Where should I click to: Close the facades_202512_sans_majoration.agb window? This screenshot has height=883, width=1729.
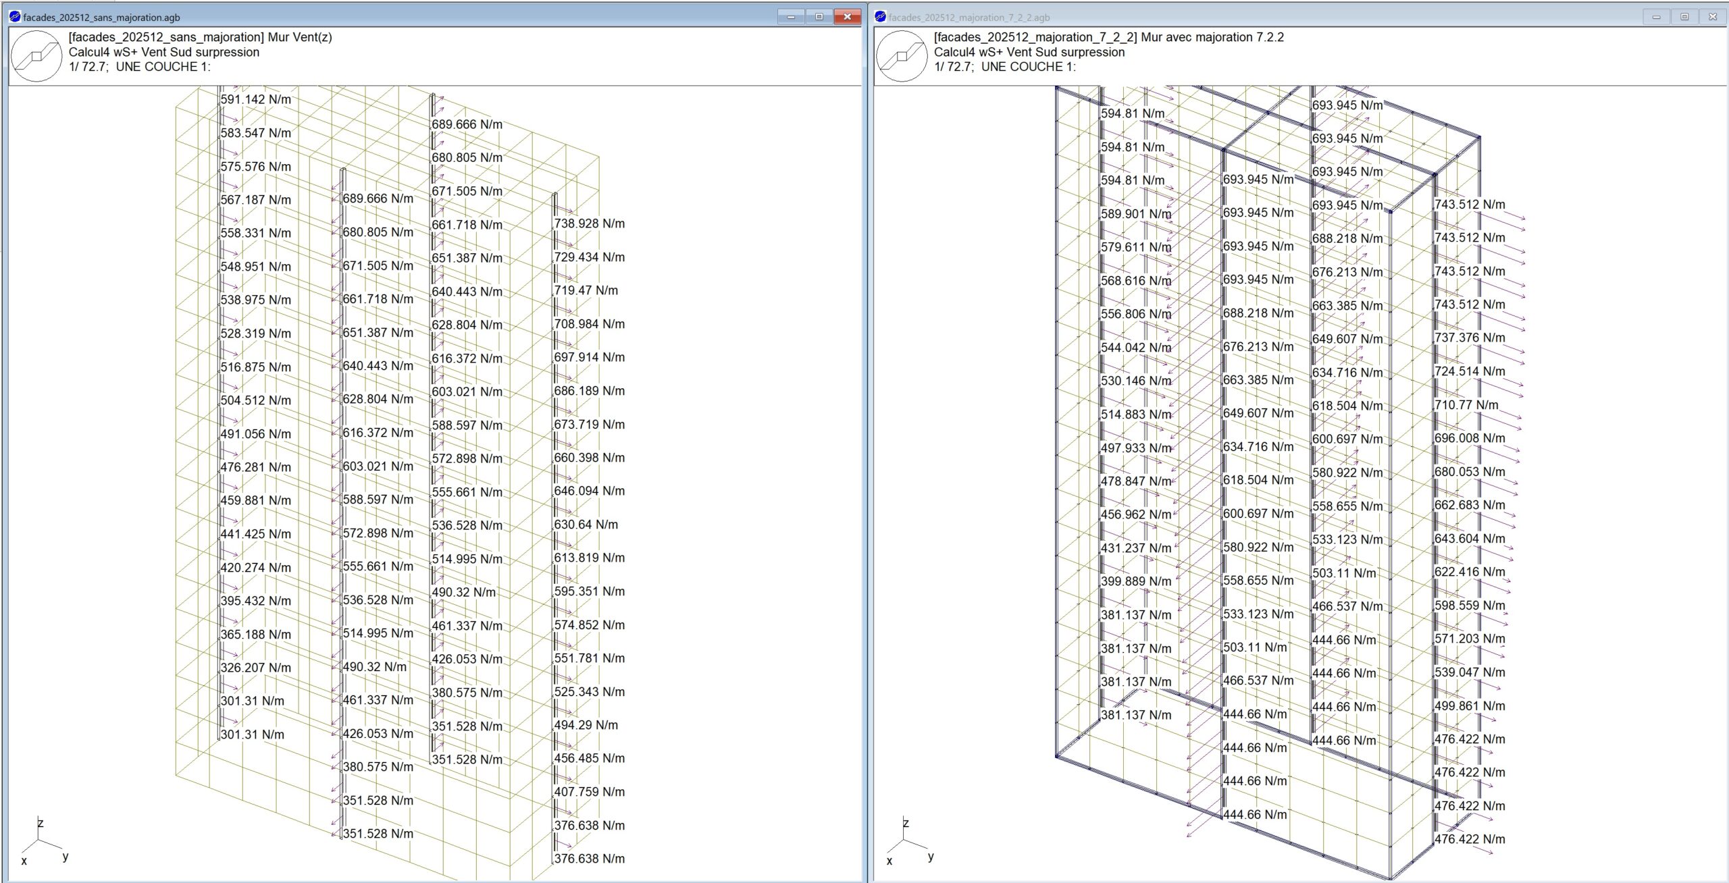(847, 17)
